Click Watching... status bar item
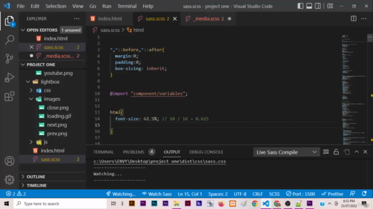The image size is (373, 209). click(x=121, y=194)
